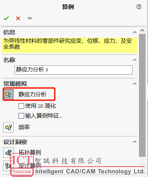Collapse the 设计洞察 section
The width and height of the screenshot is (148, 177).
coord(135,142)
